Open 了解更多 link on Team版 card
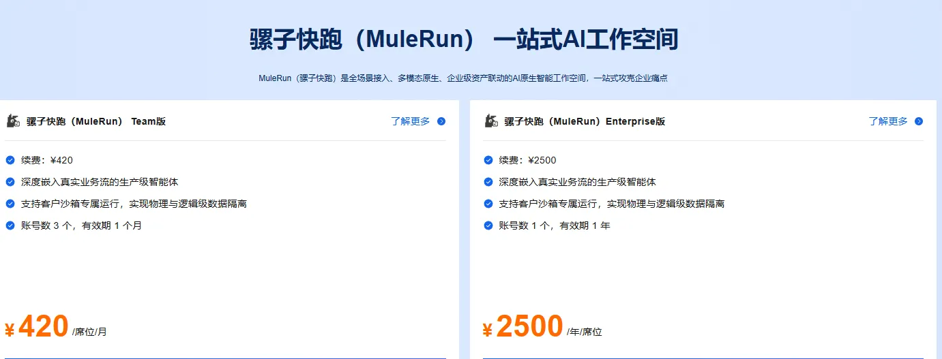The height and width of the screenshot is (359, 942). [x=411, y=121]
